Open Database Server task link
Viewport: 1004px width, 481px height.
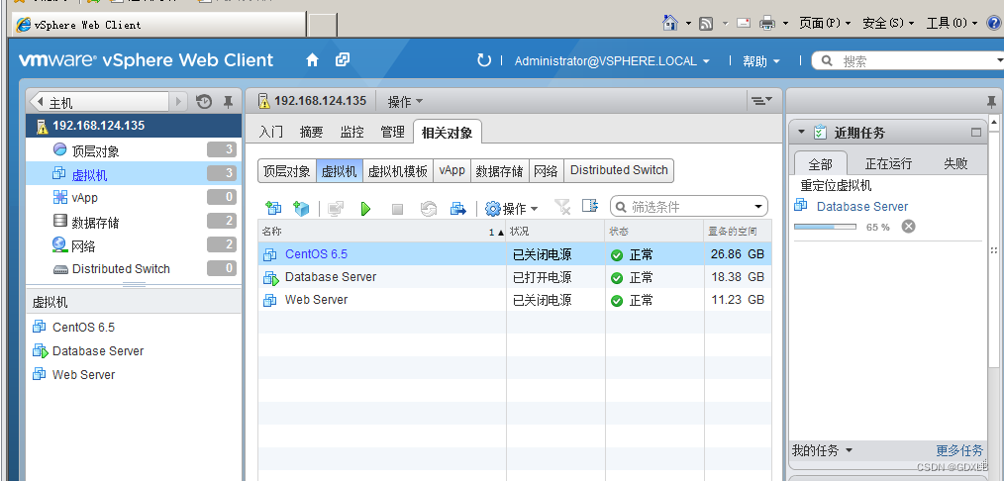[x=862, y=207]
